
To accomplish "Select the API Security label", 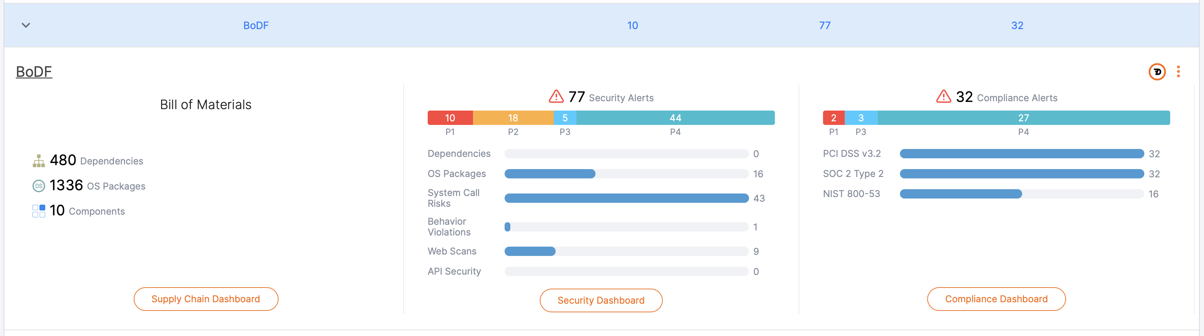I will pyautogui.click(x=454, y=271).
